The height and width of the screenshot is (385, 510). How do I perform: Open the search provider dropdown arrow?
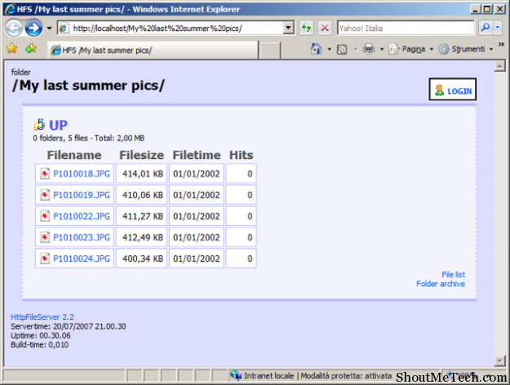[498, 28]
